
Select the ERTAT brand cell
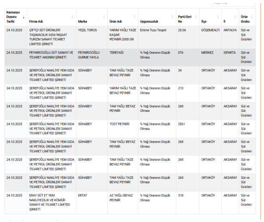pyautogui.click(x=82, y=196)
